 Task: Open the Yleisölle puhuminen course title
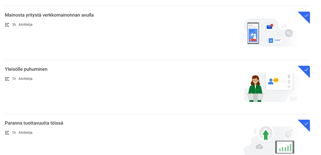pos(26,69)
